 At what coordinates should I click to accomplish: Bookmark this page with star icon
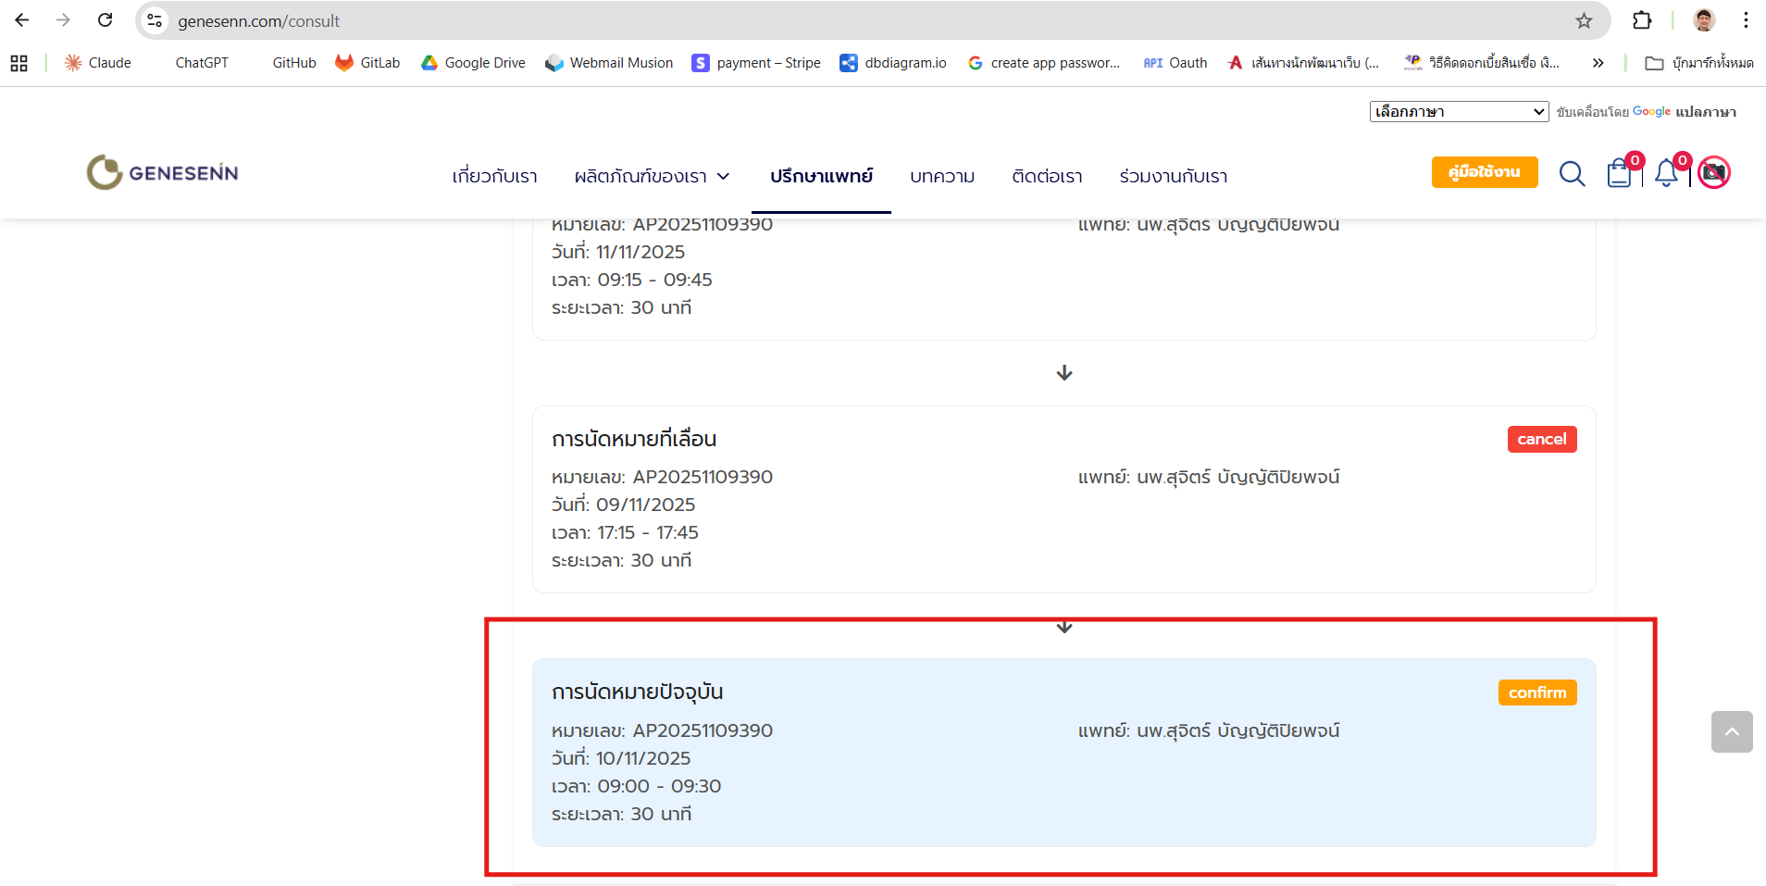(1584, 20)
